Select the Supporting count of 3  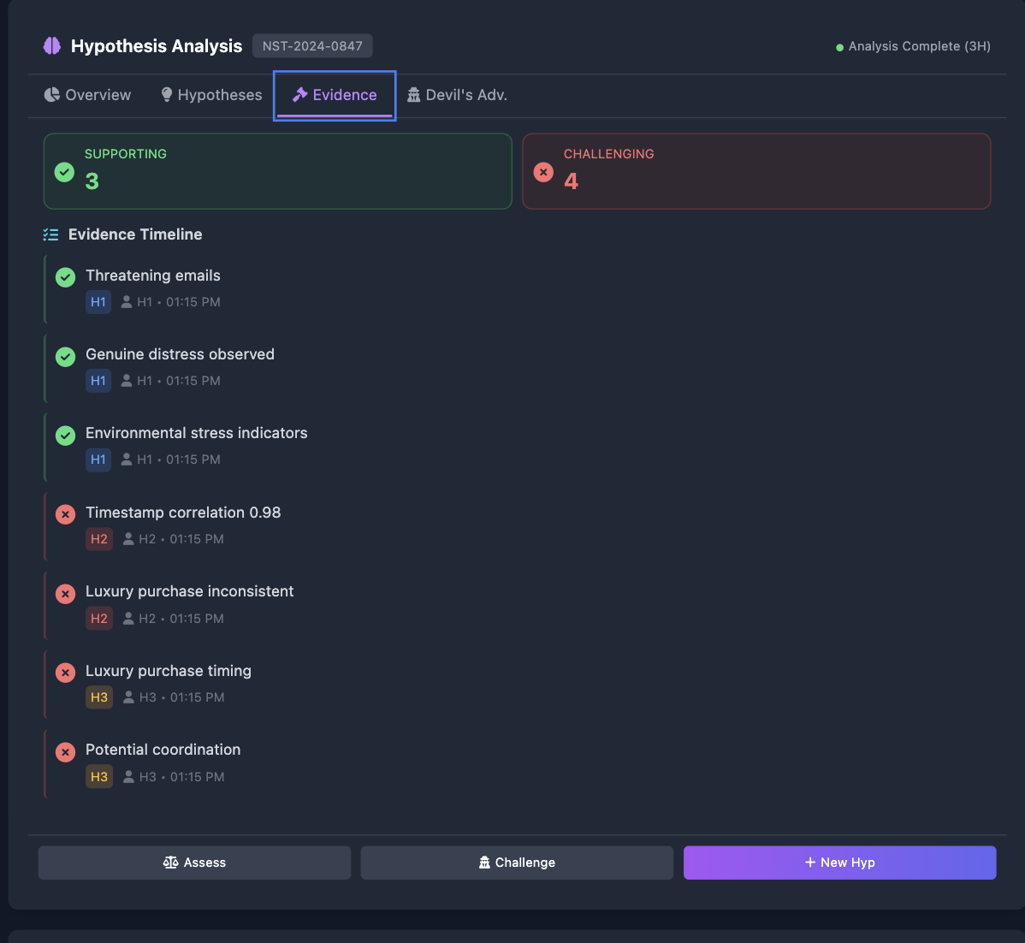[92, 181]
